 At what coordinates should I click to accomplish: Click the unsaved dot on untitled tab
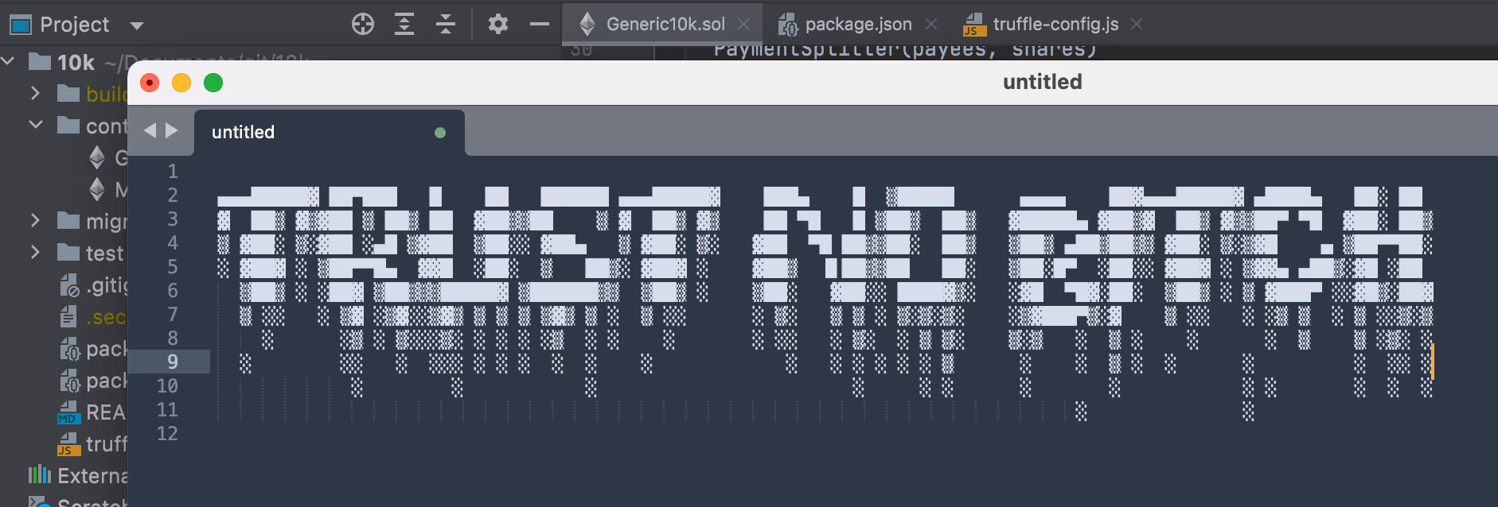tap(440, 133)
